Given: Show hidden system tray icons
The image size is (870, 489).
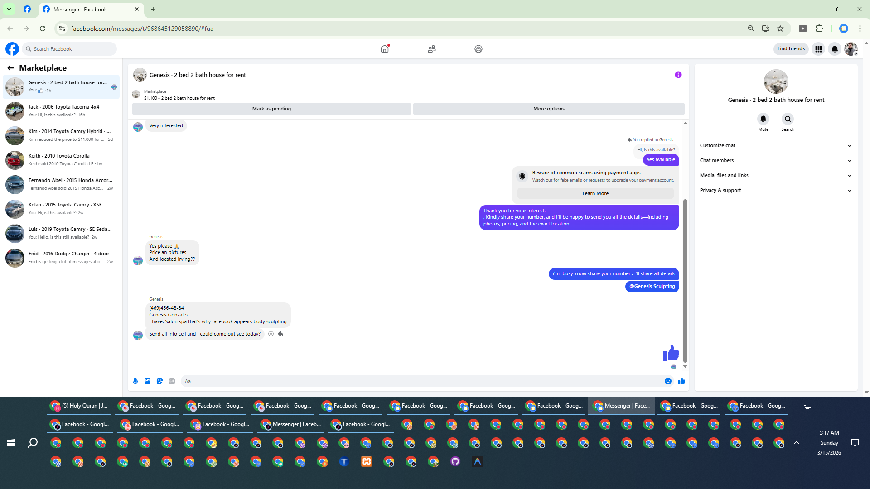Looking at the screenshot, I should [797, 443].
